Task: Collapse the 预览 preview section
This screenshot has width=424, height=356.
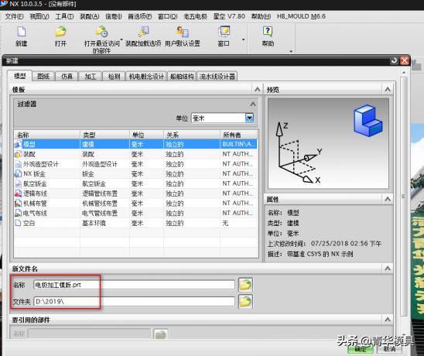Action: point(388,89)
